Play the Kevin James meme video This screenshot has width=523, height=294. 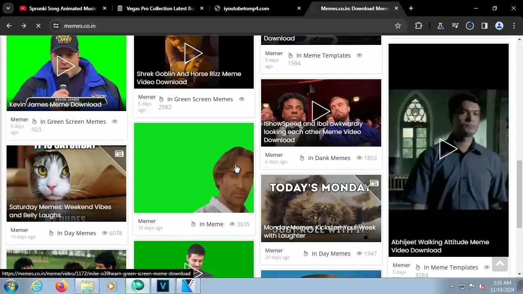click(65, 66)
